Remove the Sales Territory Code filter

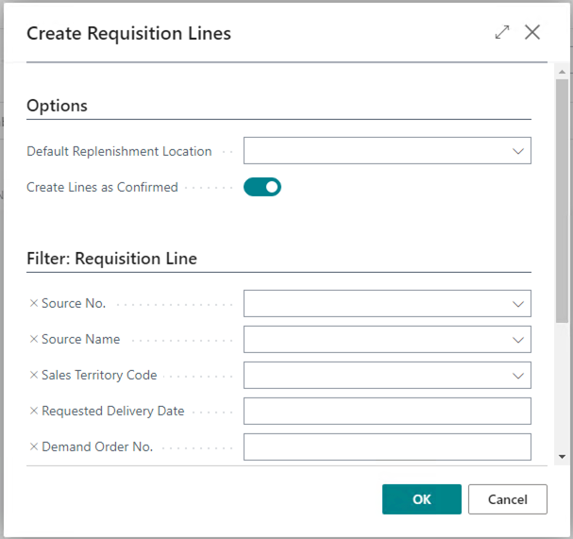pyautogui.click(x=34, y=376)
